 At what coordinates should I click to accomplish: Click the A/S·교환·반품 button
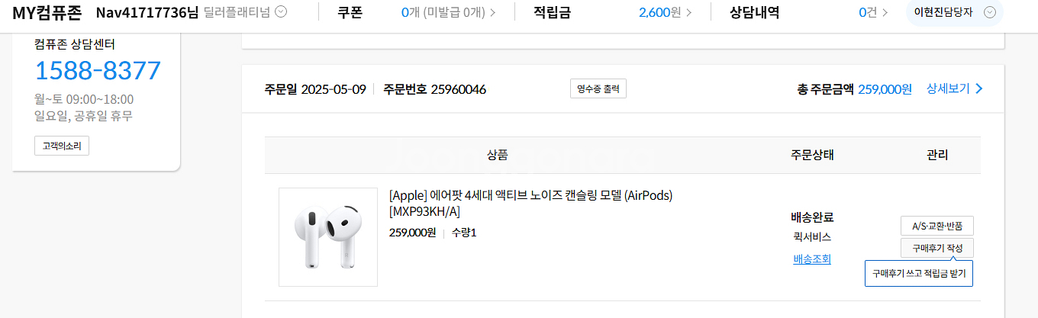point(937,226)
